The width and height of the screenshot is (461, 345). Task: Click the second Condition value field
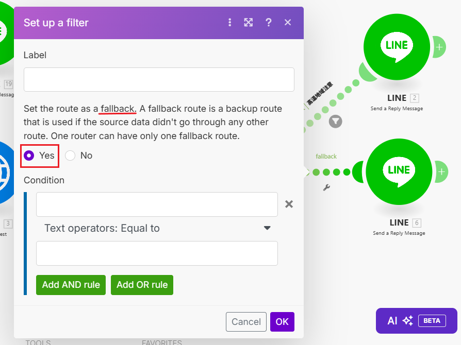(x=157, y=253)
